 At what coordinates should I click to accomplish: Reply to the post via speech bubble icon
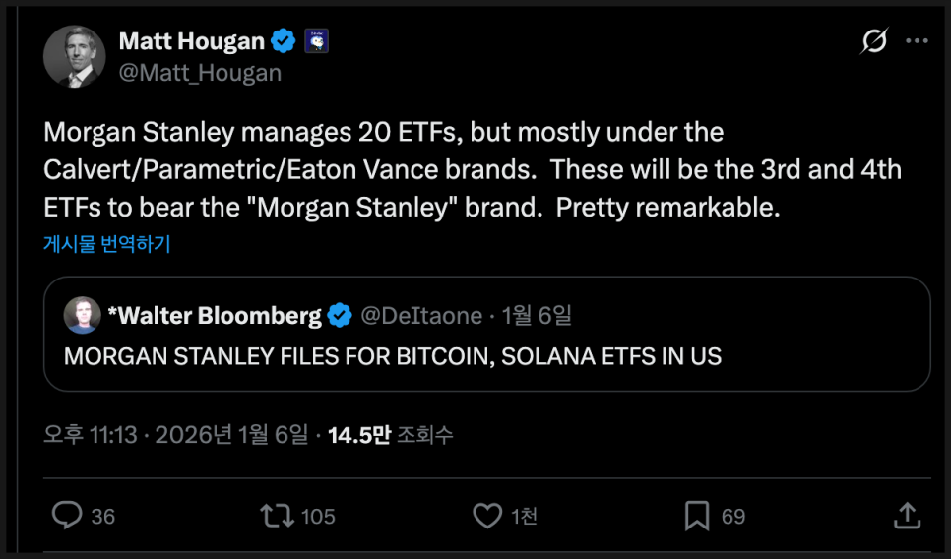[x=66, y=516]
